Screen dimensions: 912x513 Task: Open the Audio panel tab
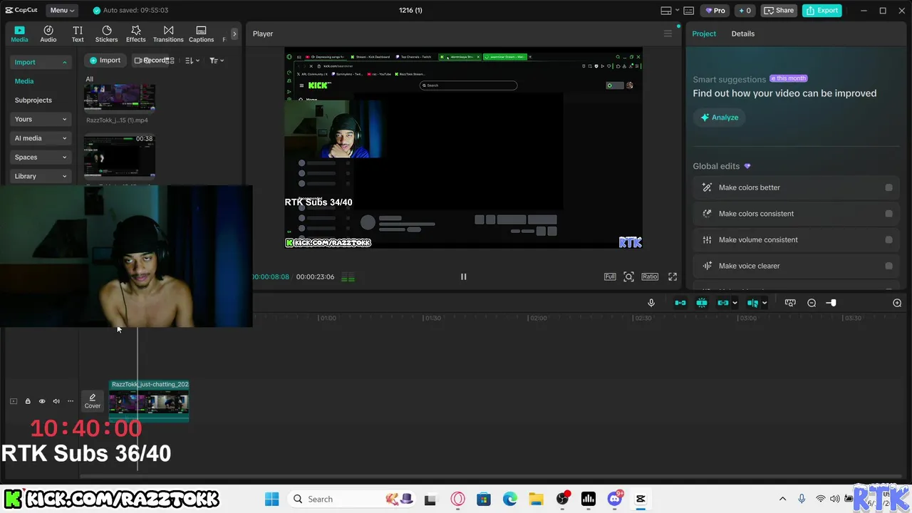(48, 33)
